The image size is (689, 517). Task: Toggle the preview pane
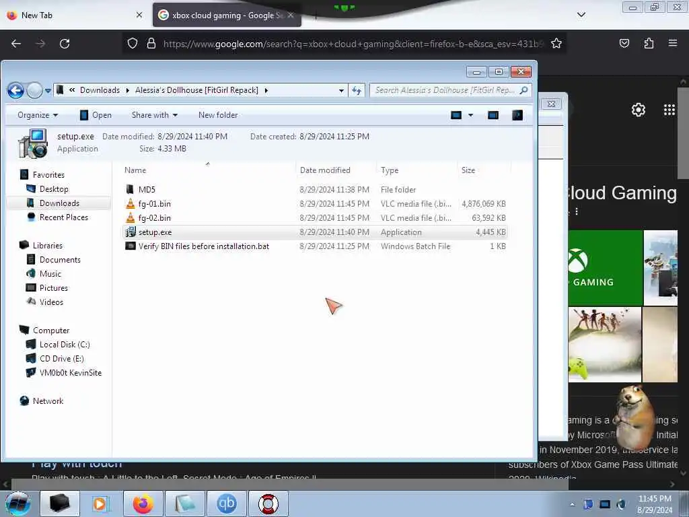pyautogui.click(x=493, y=115)
